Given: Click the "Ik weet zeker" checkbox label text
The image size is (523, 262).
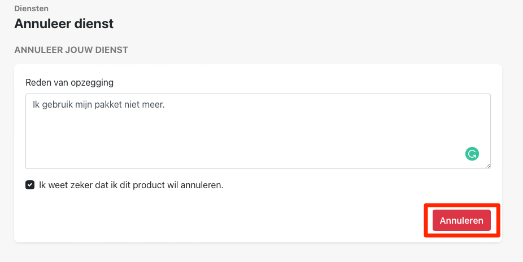Looking at the screenshot, I should pos(131,185).
